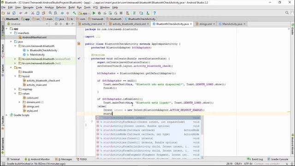Open the File menu
Viewport: 295px width, 166px height.
click(3, 7)
